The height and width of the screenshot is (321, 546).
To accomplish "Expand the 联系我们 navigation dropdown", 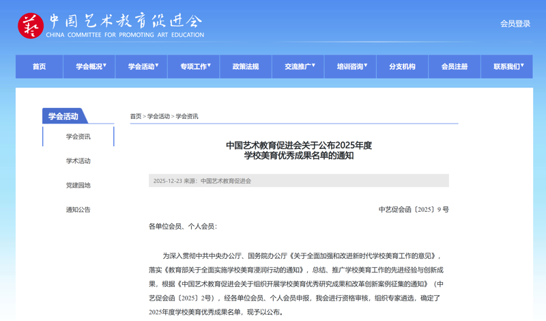I will coord(507,66).
